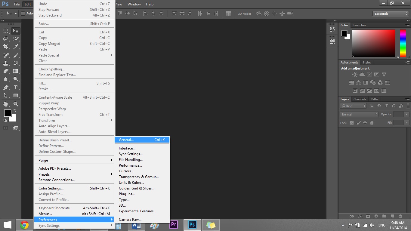Screen dimensions: 411x231
Task: Click the hue spectrum slider
Action: point(403,43)
